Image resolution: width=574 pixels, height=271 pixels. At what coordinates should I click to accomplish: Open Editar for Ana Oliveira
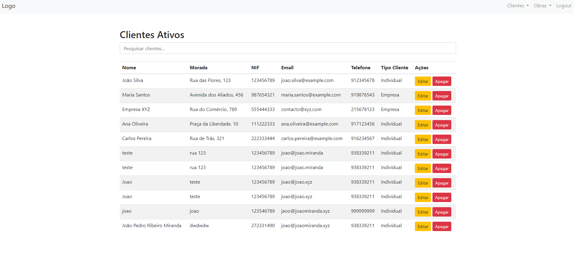click(423, 125)
